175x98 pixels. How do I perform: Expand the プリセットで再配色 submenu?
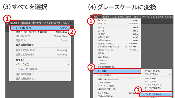point(156,74)
